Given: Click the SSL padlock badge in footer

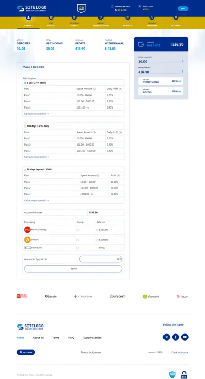Looking at the screenshot, I should (x=184, y=375).
